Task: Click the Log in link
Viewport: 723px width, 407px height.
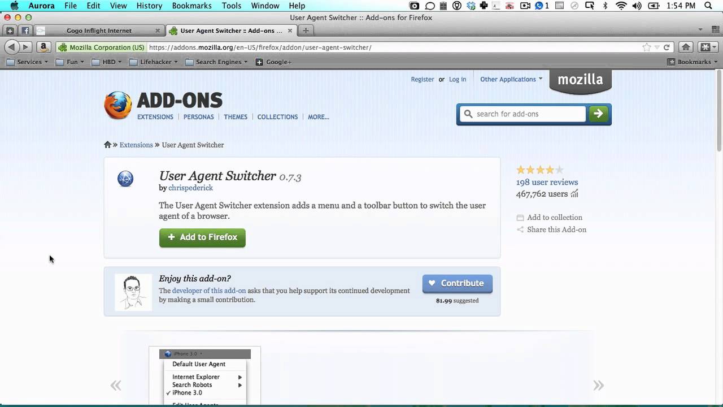Action: (x=458, y=79)
